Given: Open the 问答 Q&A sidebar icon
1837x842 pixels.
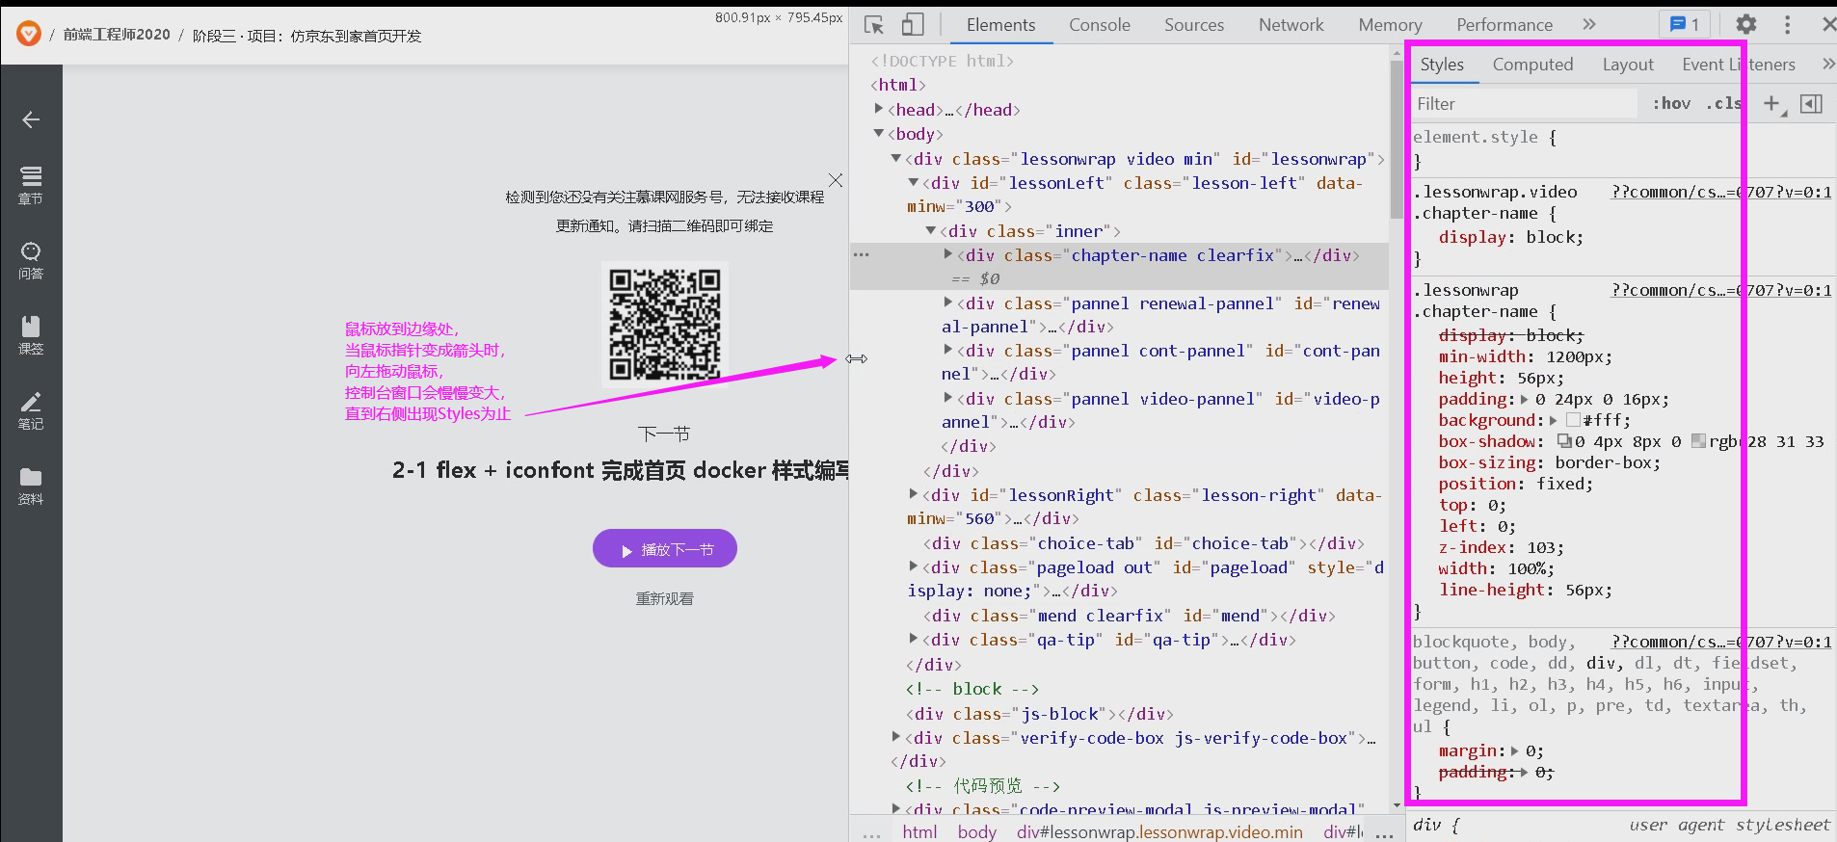Looking at the screenshot, I should pyautogui.click(x=31, y=260).
